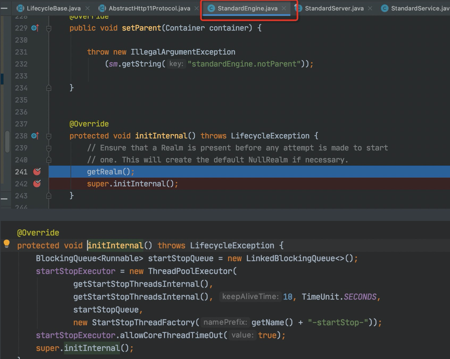Click the "-startStop-" string literal

point(338,322)
